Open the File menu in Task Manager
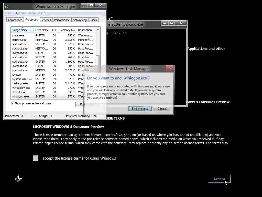Image resolution: width=262 pixels, height=197 pixels. pyautogui.click(x=9, y=13)
